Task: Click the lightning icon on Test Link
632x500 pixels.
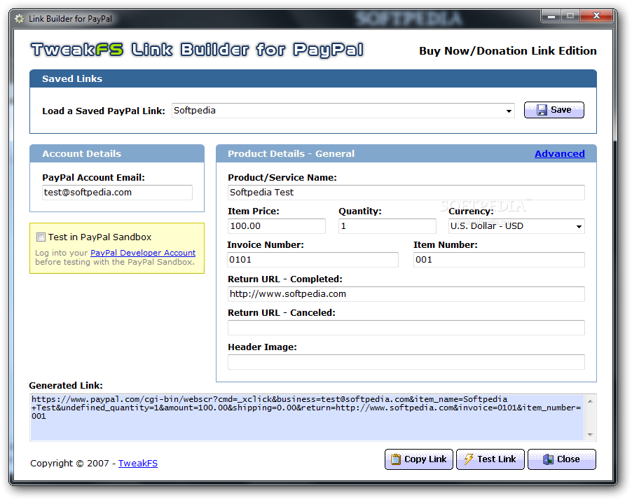Action: pos(468,459)
